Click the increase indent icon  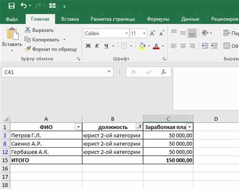(214, 46)
